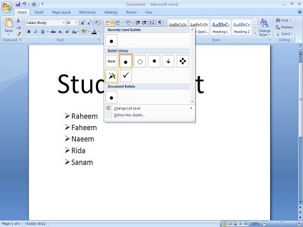The height and width of the screenshot is (227, 303).
Task: Toggle italic formatting
Action: 35,32
